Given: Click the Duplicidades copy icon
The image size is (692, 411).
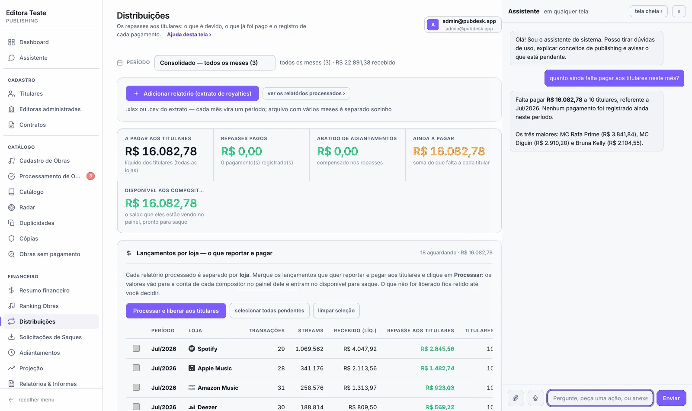Looking at the screenshot, I should coord(12,223).
